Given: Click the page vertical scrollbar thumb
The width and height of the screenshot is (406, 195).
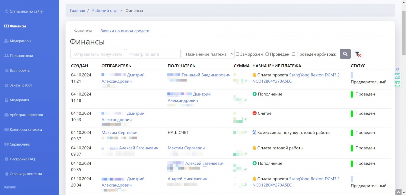Looking at the screenshot, I should click(x=404, y=33).
